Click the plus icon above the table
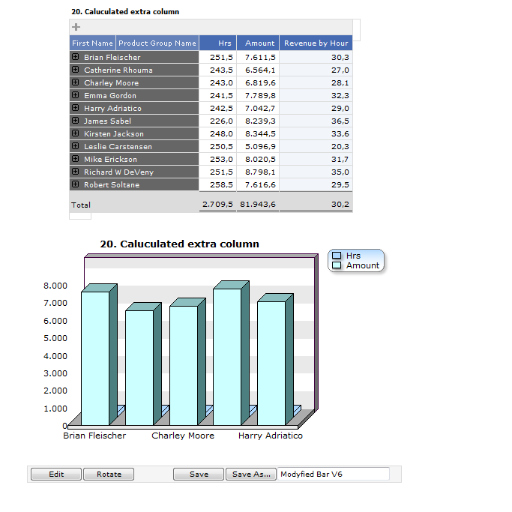Screen dimensions: 512x512 76,27
